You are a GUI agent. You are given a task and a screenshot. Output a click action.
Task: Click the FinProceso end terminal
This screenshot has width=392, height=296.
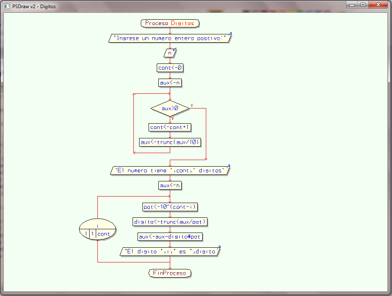tap(170, 273)
